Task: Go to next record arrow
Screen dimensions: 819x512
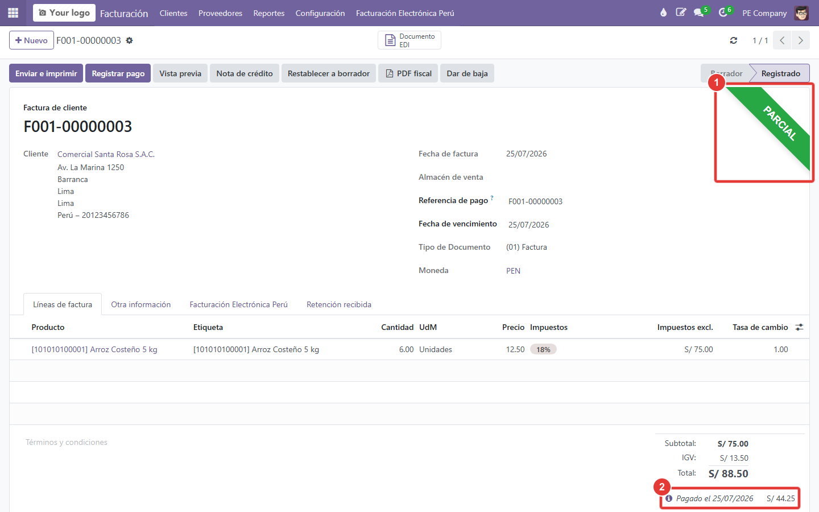Action: [x=801, y=40]
